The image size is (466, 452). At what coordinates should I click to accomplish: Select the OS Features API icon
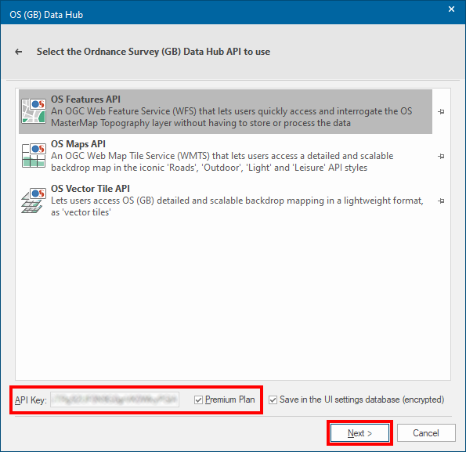(34, 111)
